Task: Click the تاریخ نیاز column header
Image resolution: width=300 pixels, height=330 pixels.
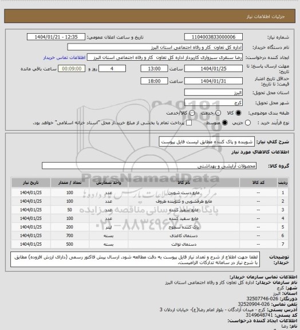Action: [x=31, y=183]
